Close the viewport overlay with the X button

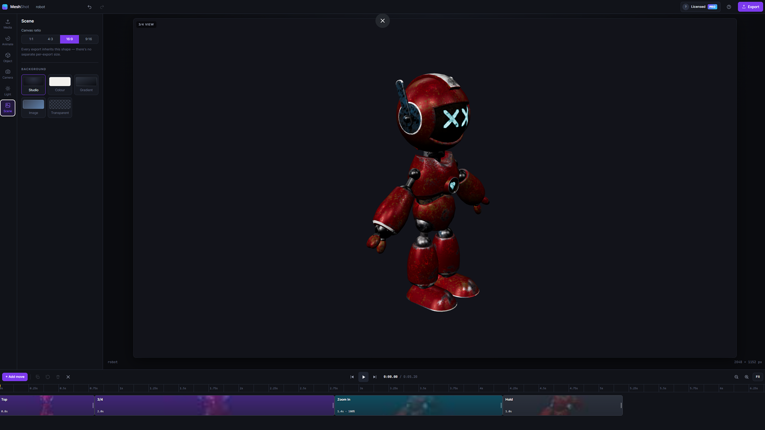tap(382, 21)
